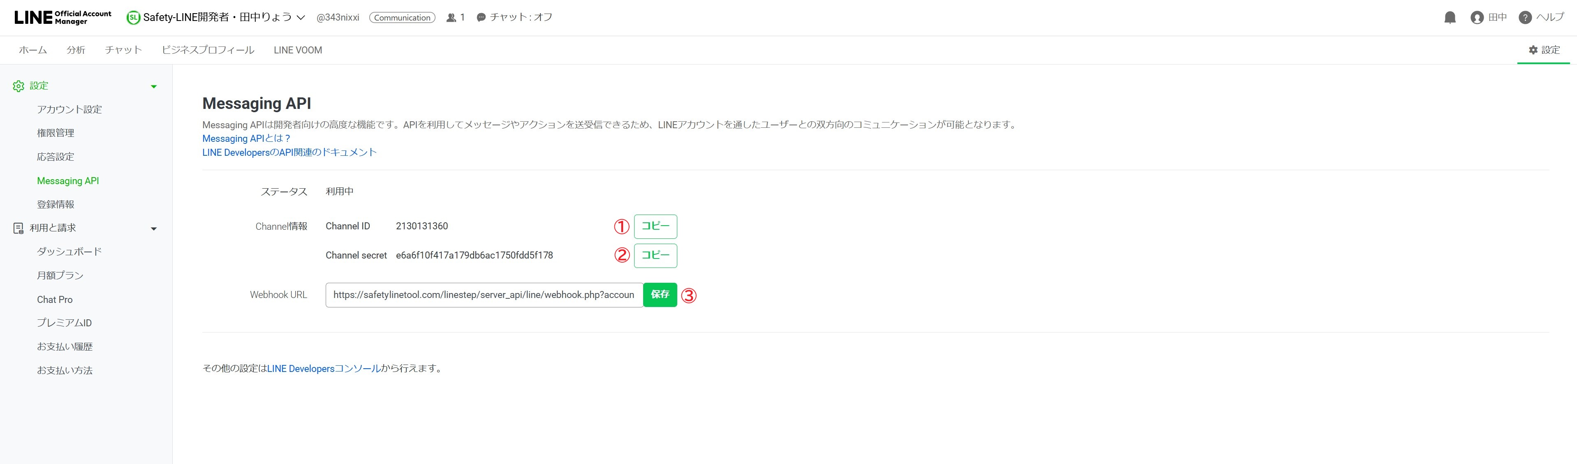The height and width of the screenshot is (464, 1577).
Task: Click the 利用中 status text
Action: pos(339,192)
